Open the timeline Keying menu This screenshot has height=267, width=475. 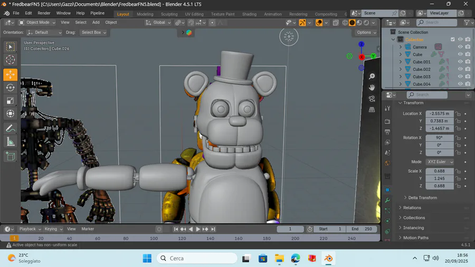point(53,229)
